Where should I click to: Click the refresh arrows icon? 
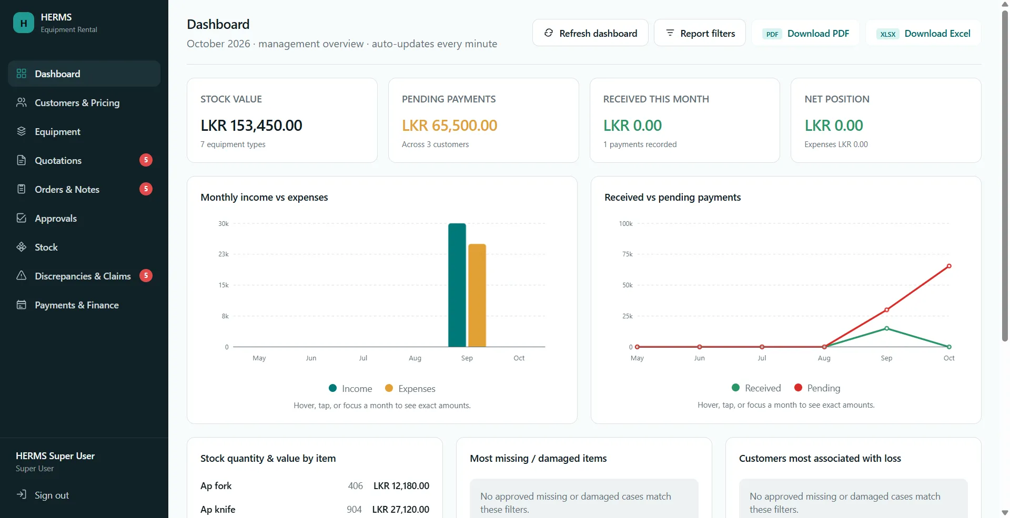[549, 33]
